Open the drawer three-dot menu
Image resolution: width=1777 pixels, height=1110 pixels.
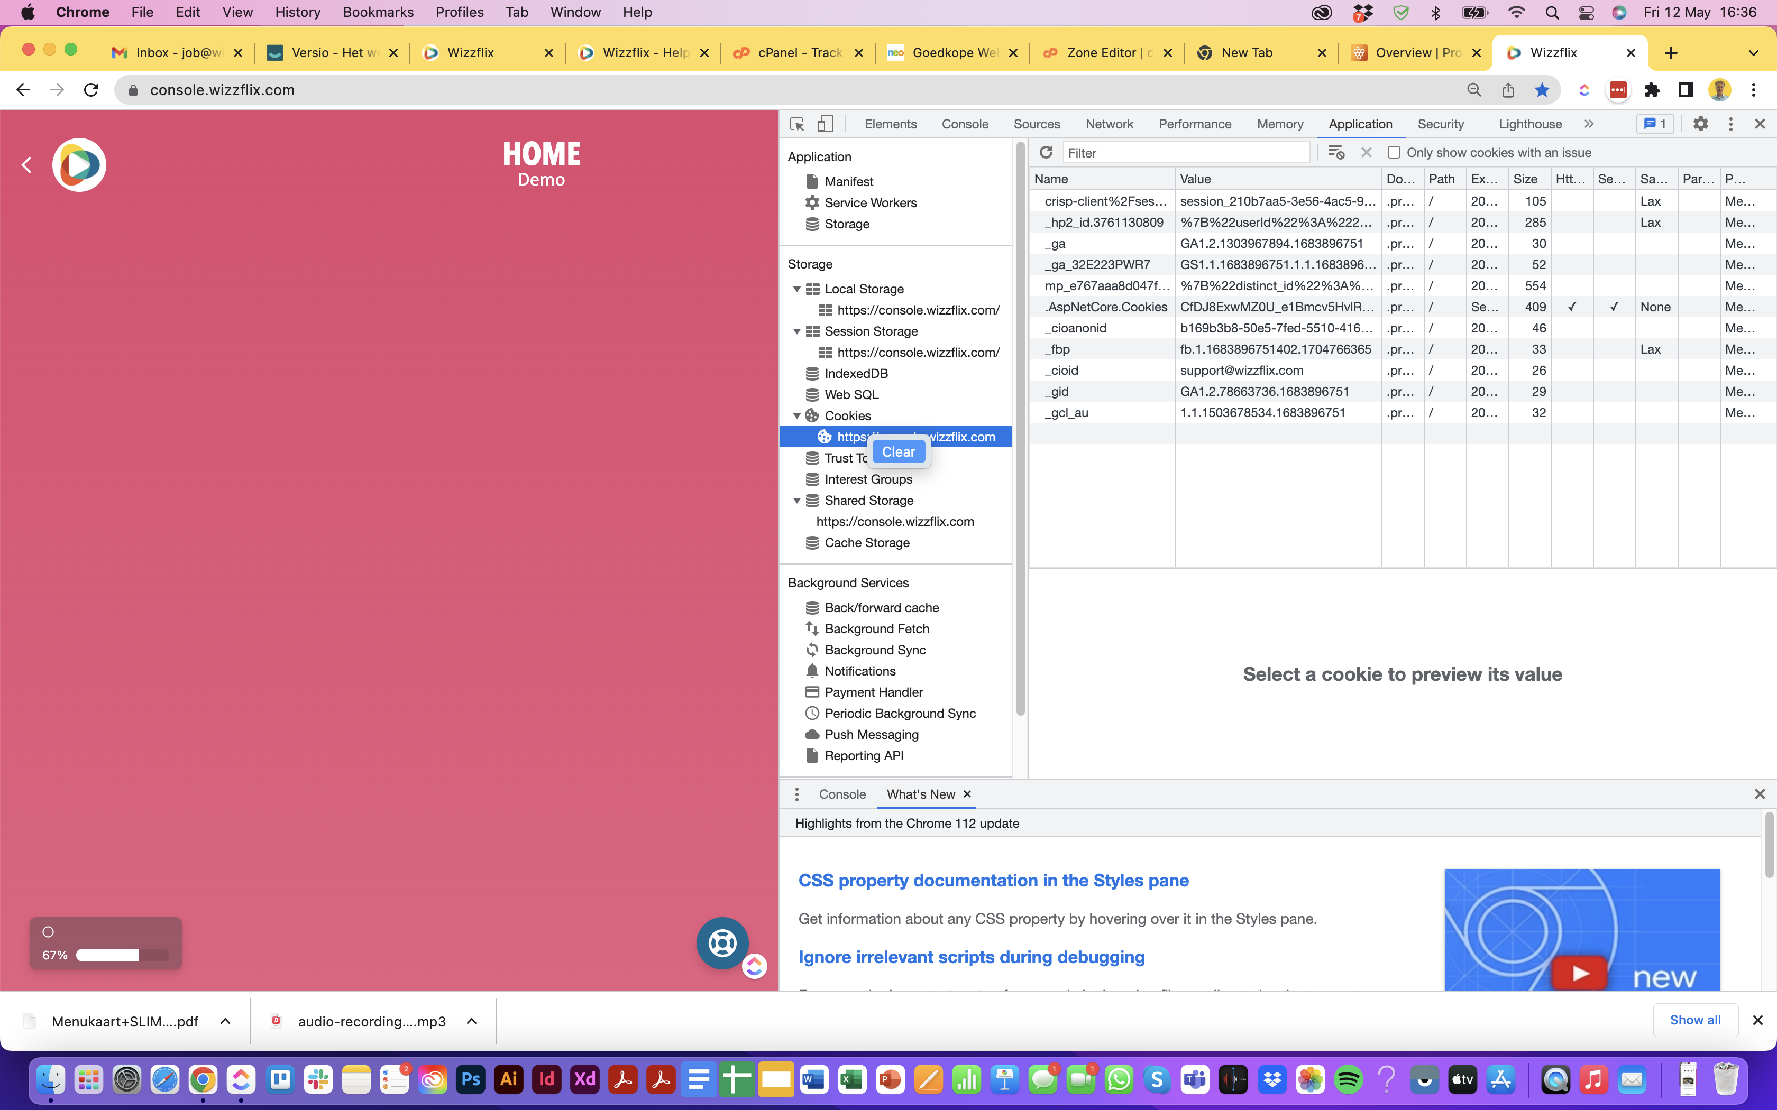[x=796, y=794]
